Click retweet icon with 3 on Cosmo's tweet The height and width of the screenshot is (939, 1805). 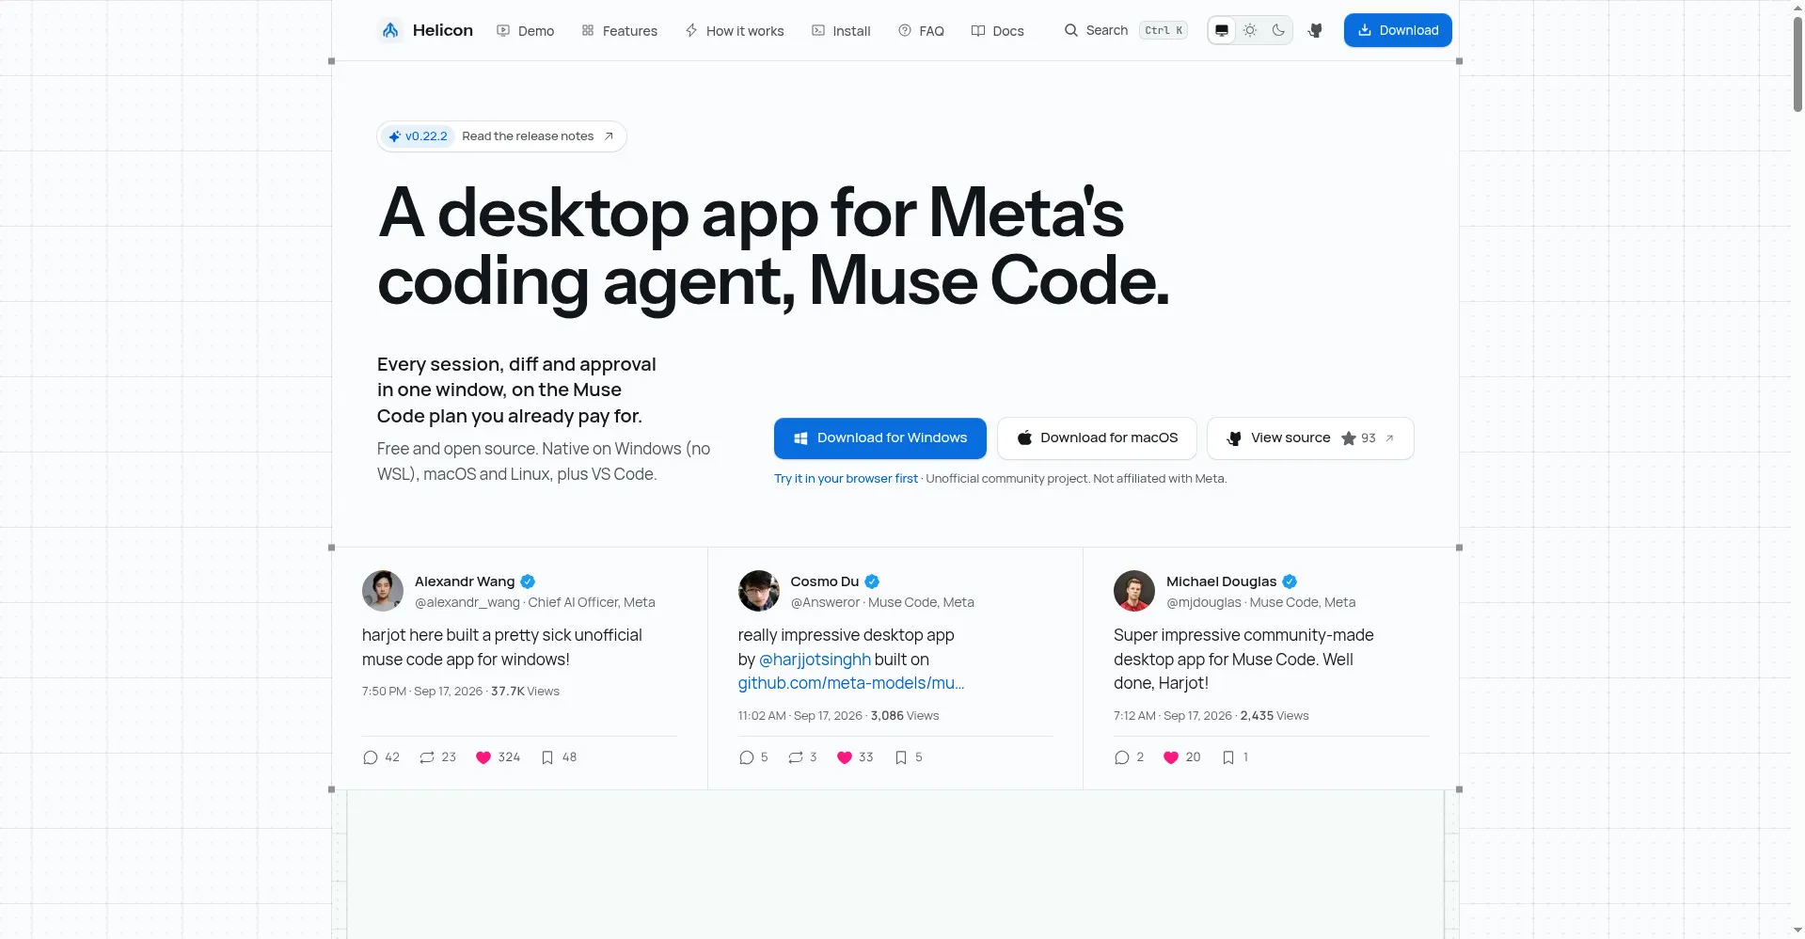click(x=796, y=757)
